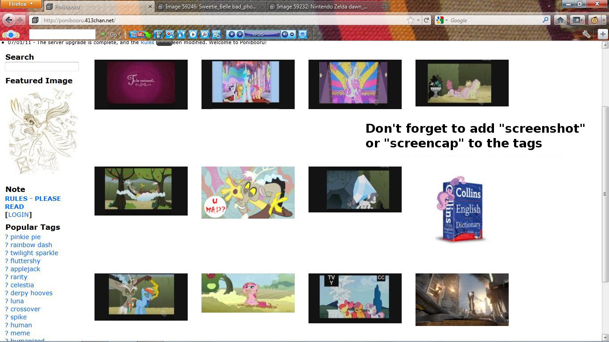Open the RULES - PLEASE READ link

(x=33, y=203)
